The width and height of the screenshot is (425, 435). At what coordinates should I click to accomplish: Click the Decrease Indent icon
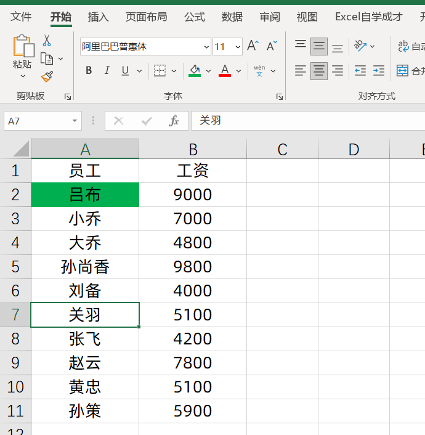[x=360, y=71]
